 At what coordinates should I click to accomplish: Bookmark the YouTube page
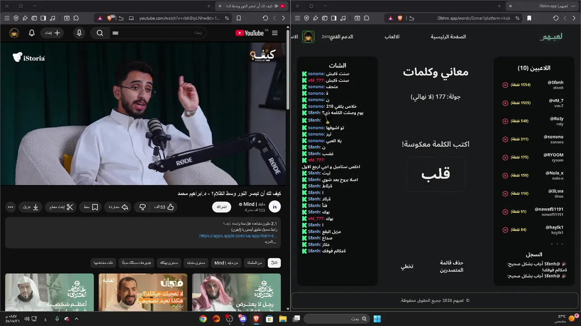point(239,18)
